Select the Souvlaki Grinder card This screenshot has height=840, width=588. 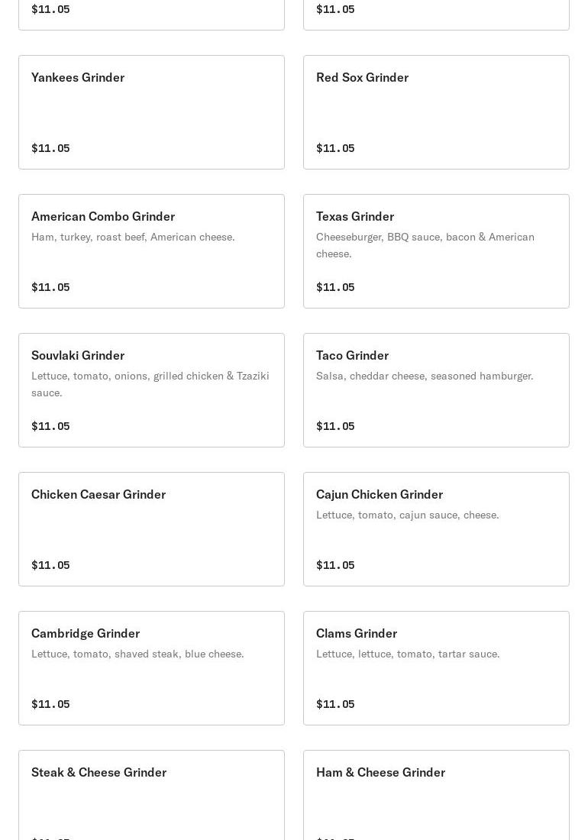point(151,390)
